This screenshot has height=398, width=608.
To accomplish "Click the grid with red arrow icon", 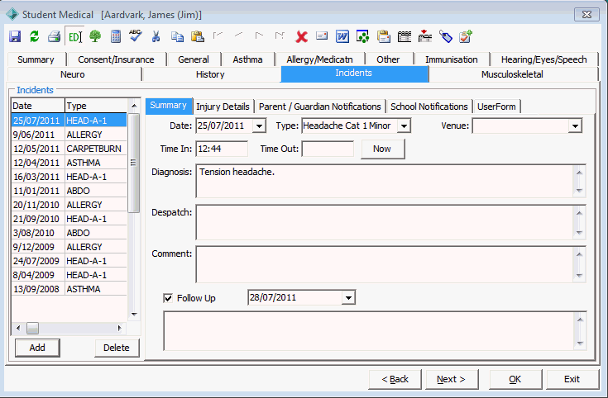I will pos(425,36).
